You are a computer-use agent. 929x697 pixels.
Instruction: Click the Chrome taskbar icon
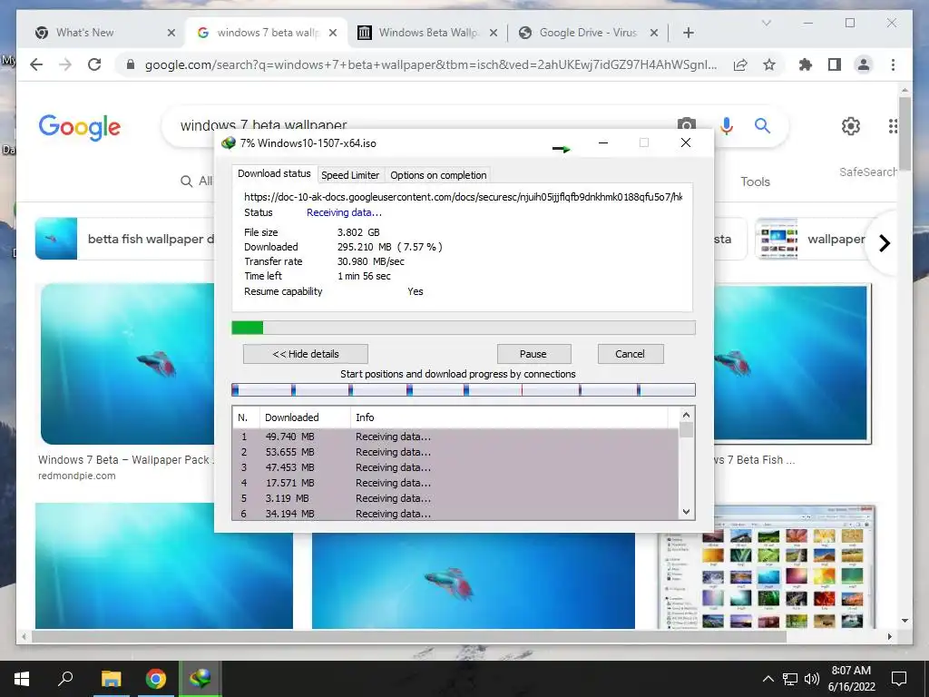(156, 679)
